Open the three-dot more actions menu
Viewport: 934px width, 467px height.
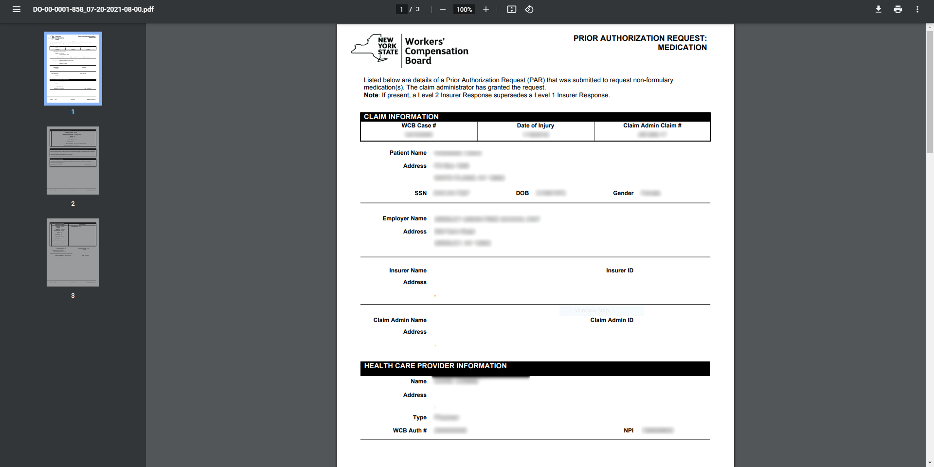coord(917,9)
